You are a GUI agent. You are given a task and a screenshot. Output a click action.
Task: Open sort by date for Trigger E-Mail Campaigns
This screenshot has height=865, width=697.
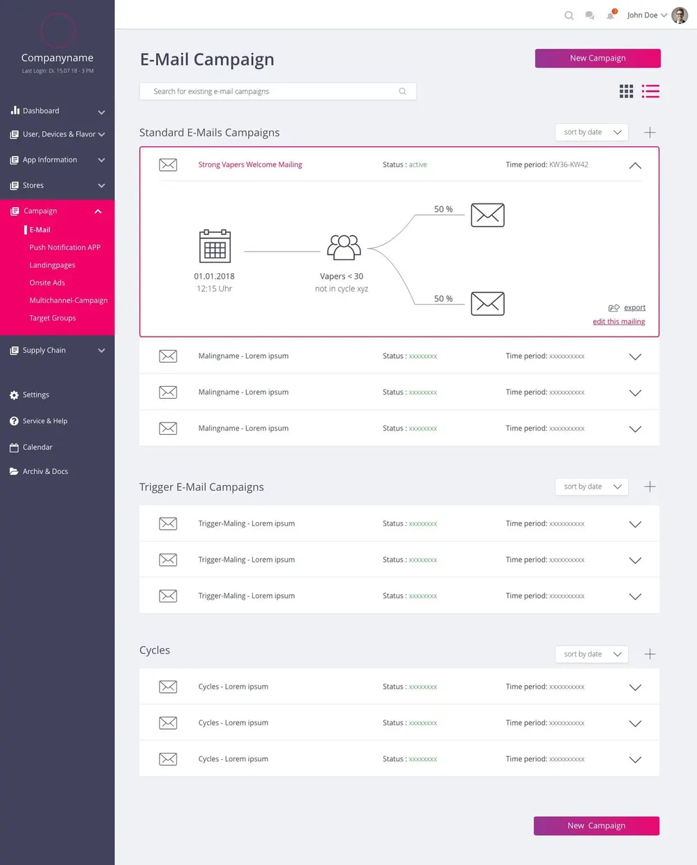click(x=592, y=487)
